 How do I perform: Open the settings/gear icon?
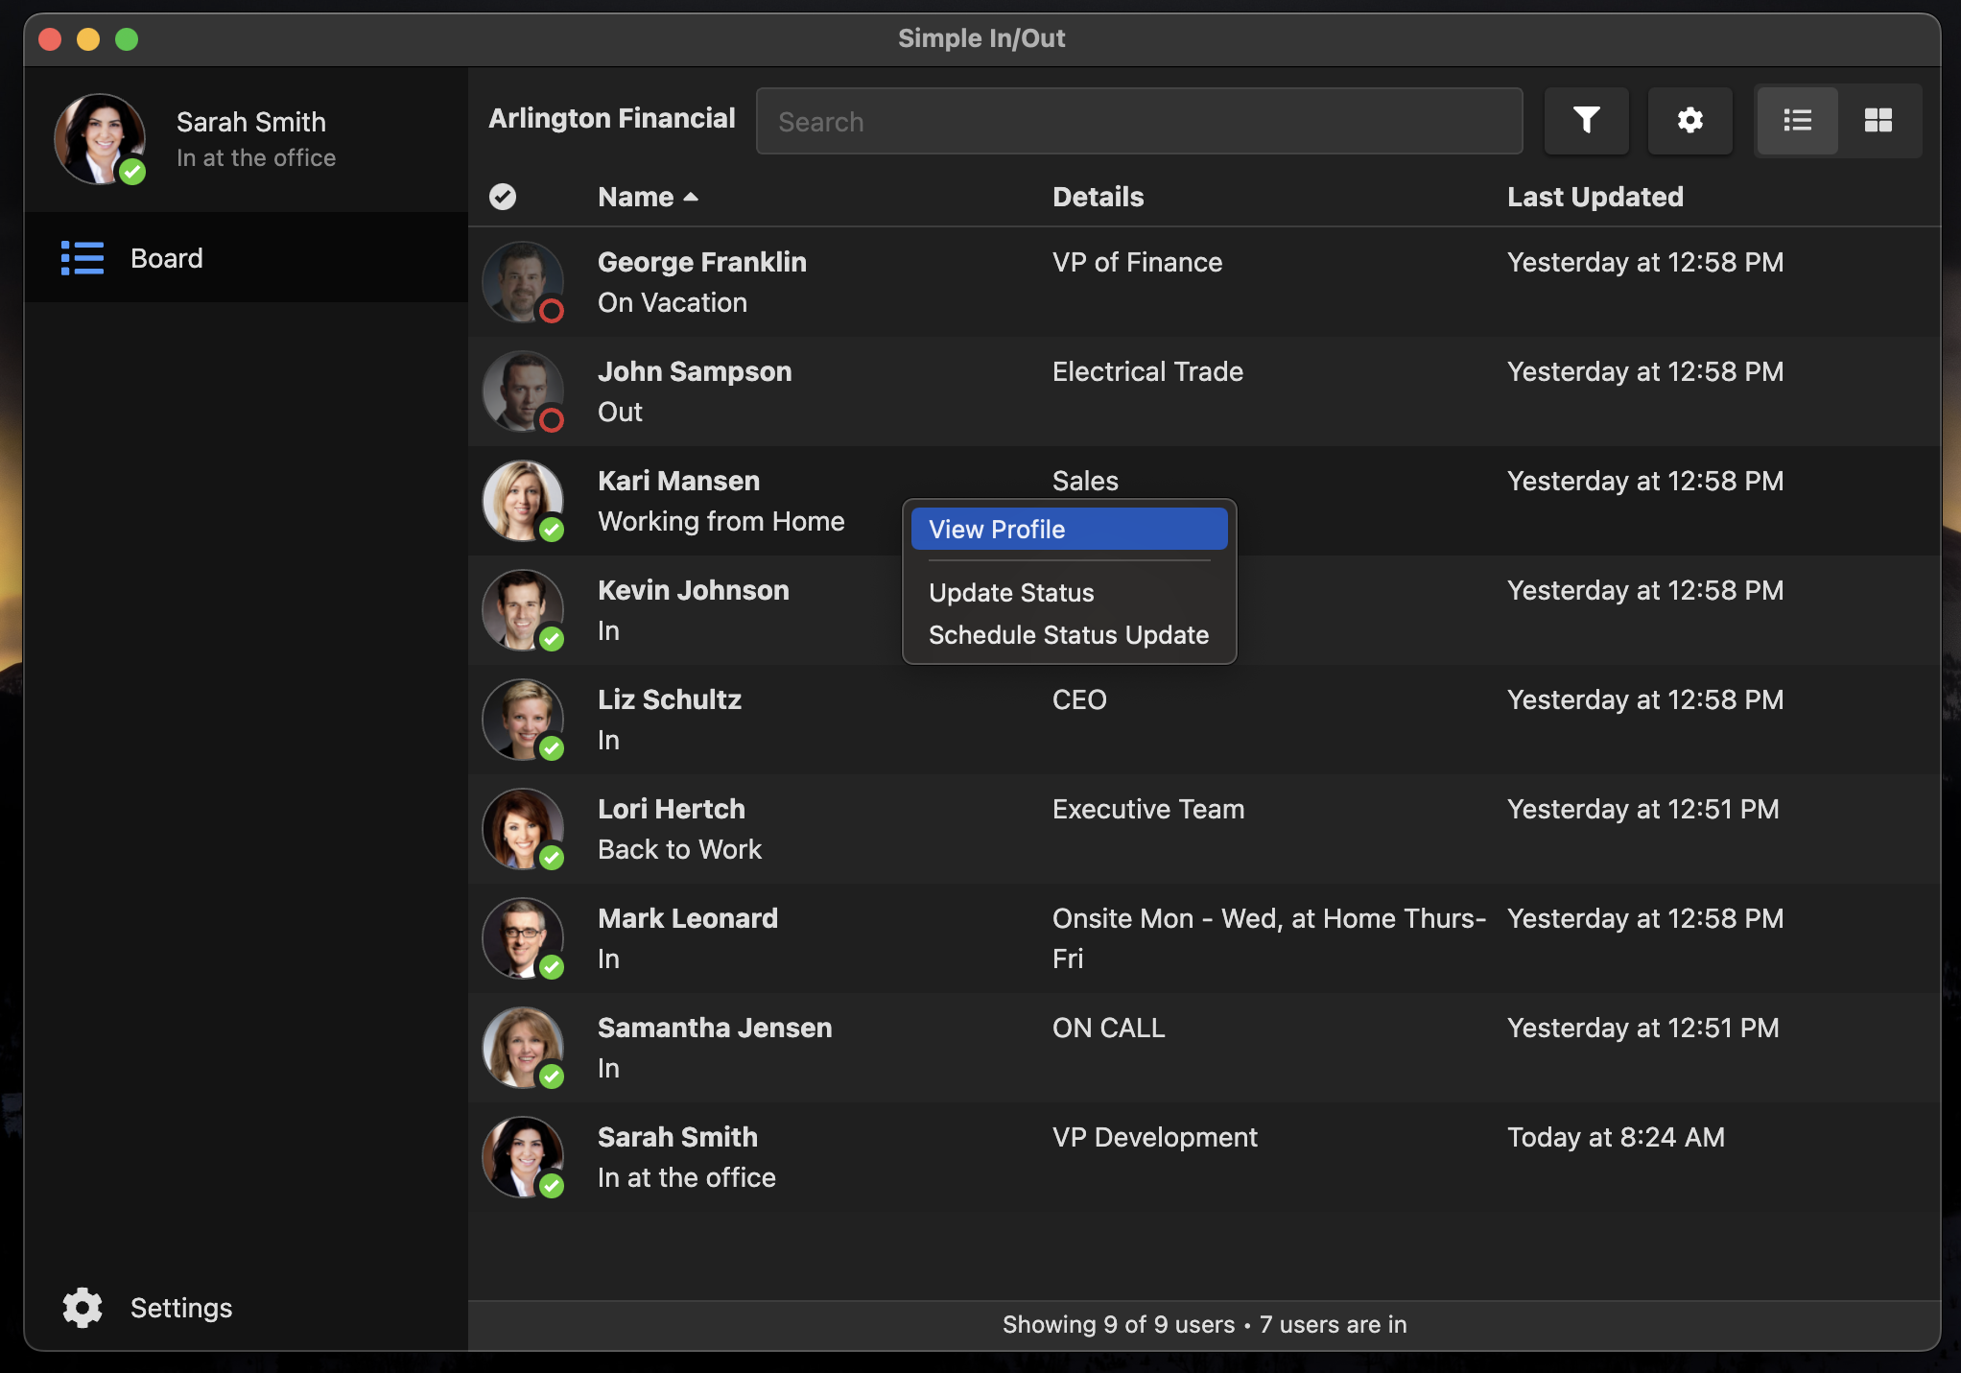(1691, 119)
